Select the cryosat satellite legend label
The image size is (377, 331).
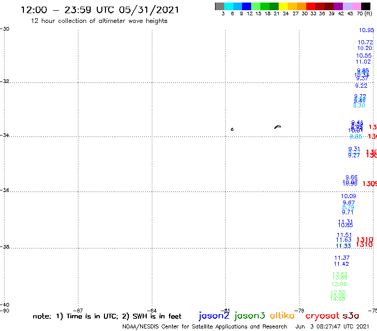(x=322, y=316)
